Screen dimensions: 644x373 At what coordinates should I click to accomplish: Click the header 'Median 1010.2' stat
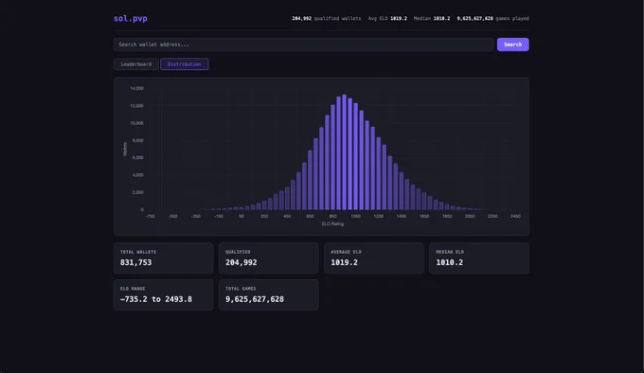pyautogui.click(x=432, y=19)
